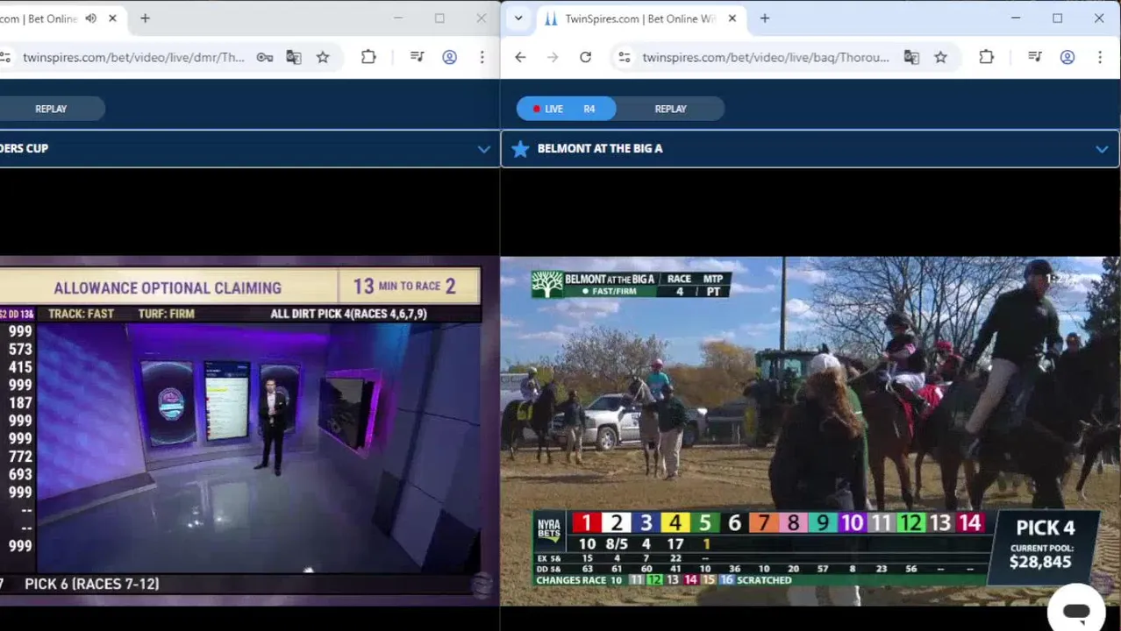Open extensions puzzle icon in left window
Screen dimensions: 1121x631
[x=368, y=58]
